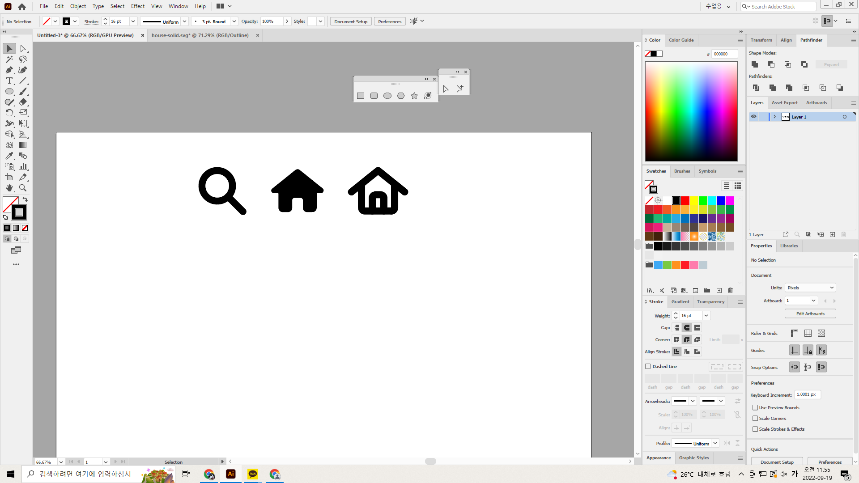Select the Rotate tool

point(9,113)
